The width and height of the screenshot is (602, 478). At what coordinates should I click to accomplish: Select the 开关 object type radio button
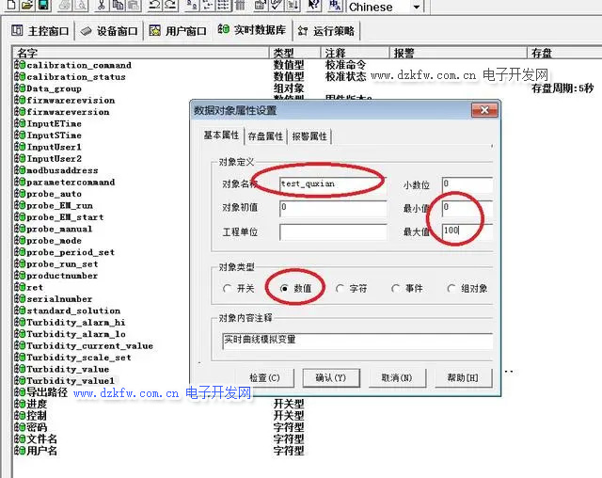[228, 289]
